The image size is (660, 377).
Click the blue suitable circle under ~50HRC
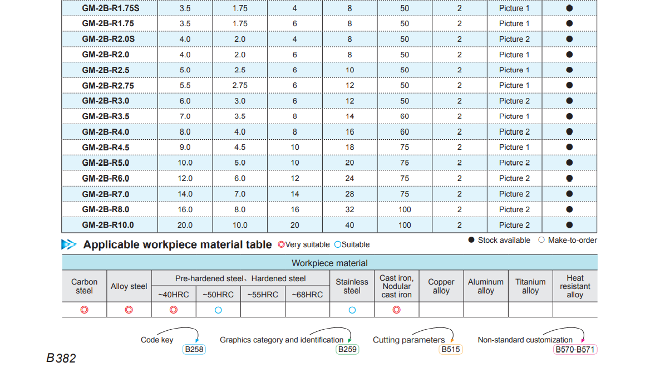pyautogui.click(x=218, y=310)
